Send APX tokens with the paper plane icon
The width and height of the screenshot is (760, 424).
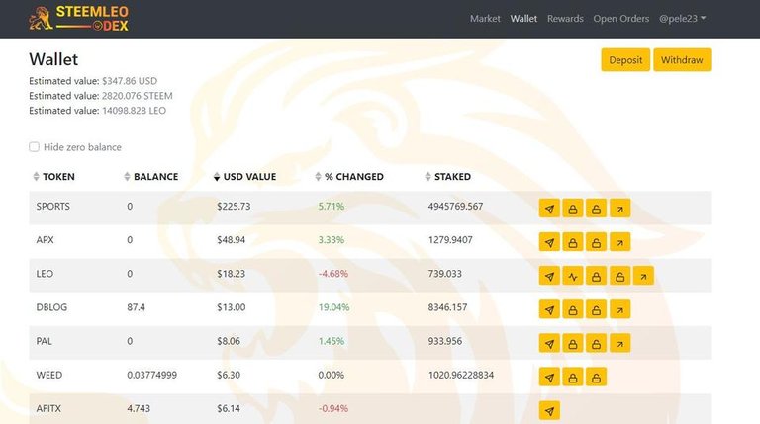click(549, 242)
